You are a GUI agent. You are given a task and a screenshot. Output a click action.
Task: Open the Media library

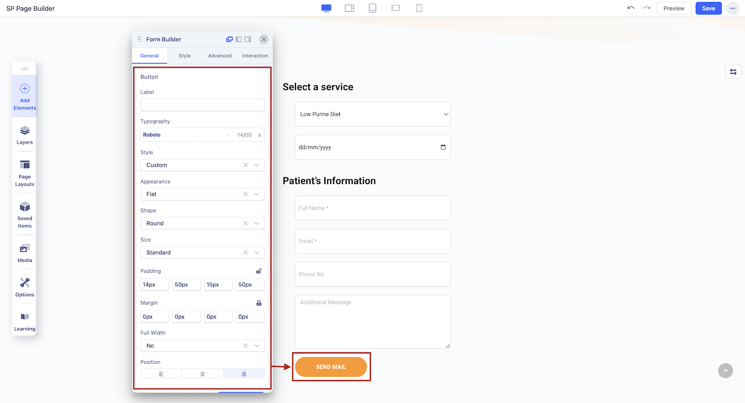tap(25, 253)
